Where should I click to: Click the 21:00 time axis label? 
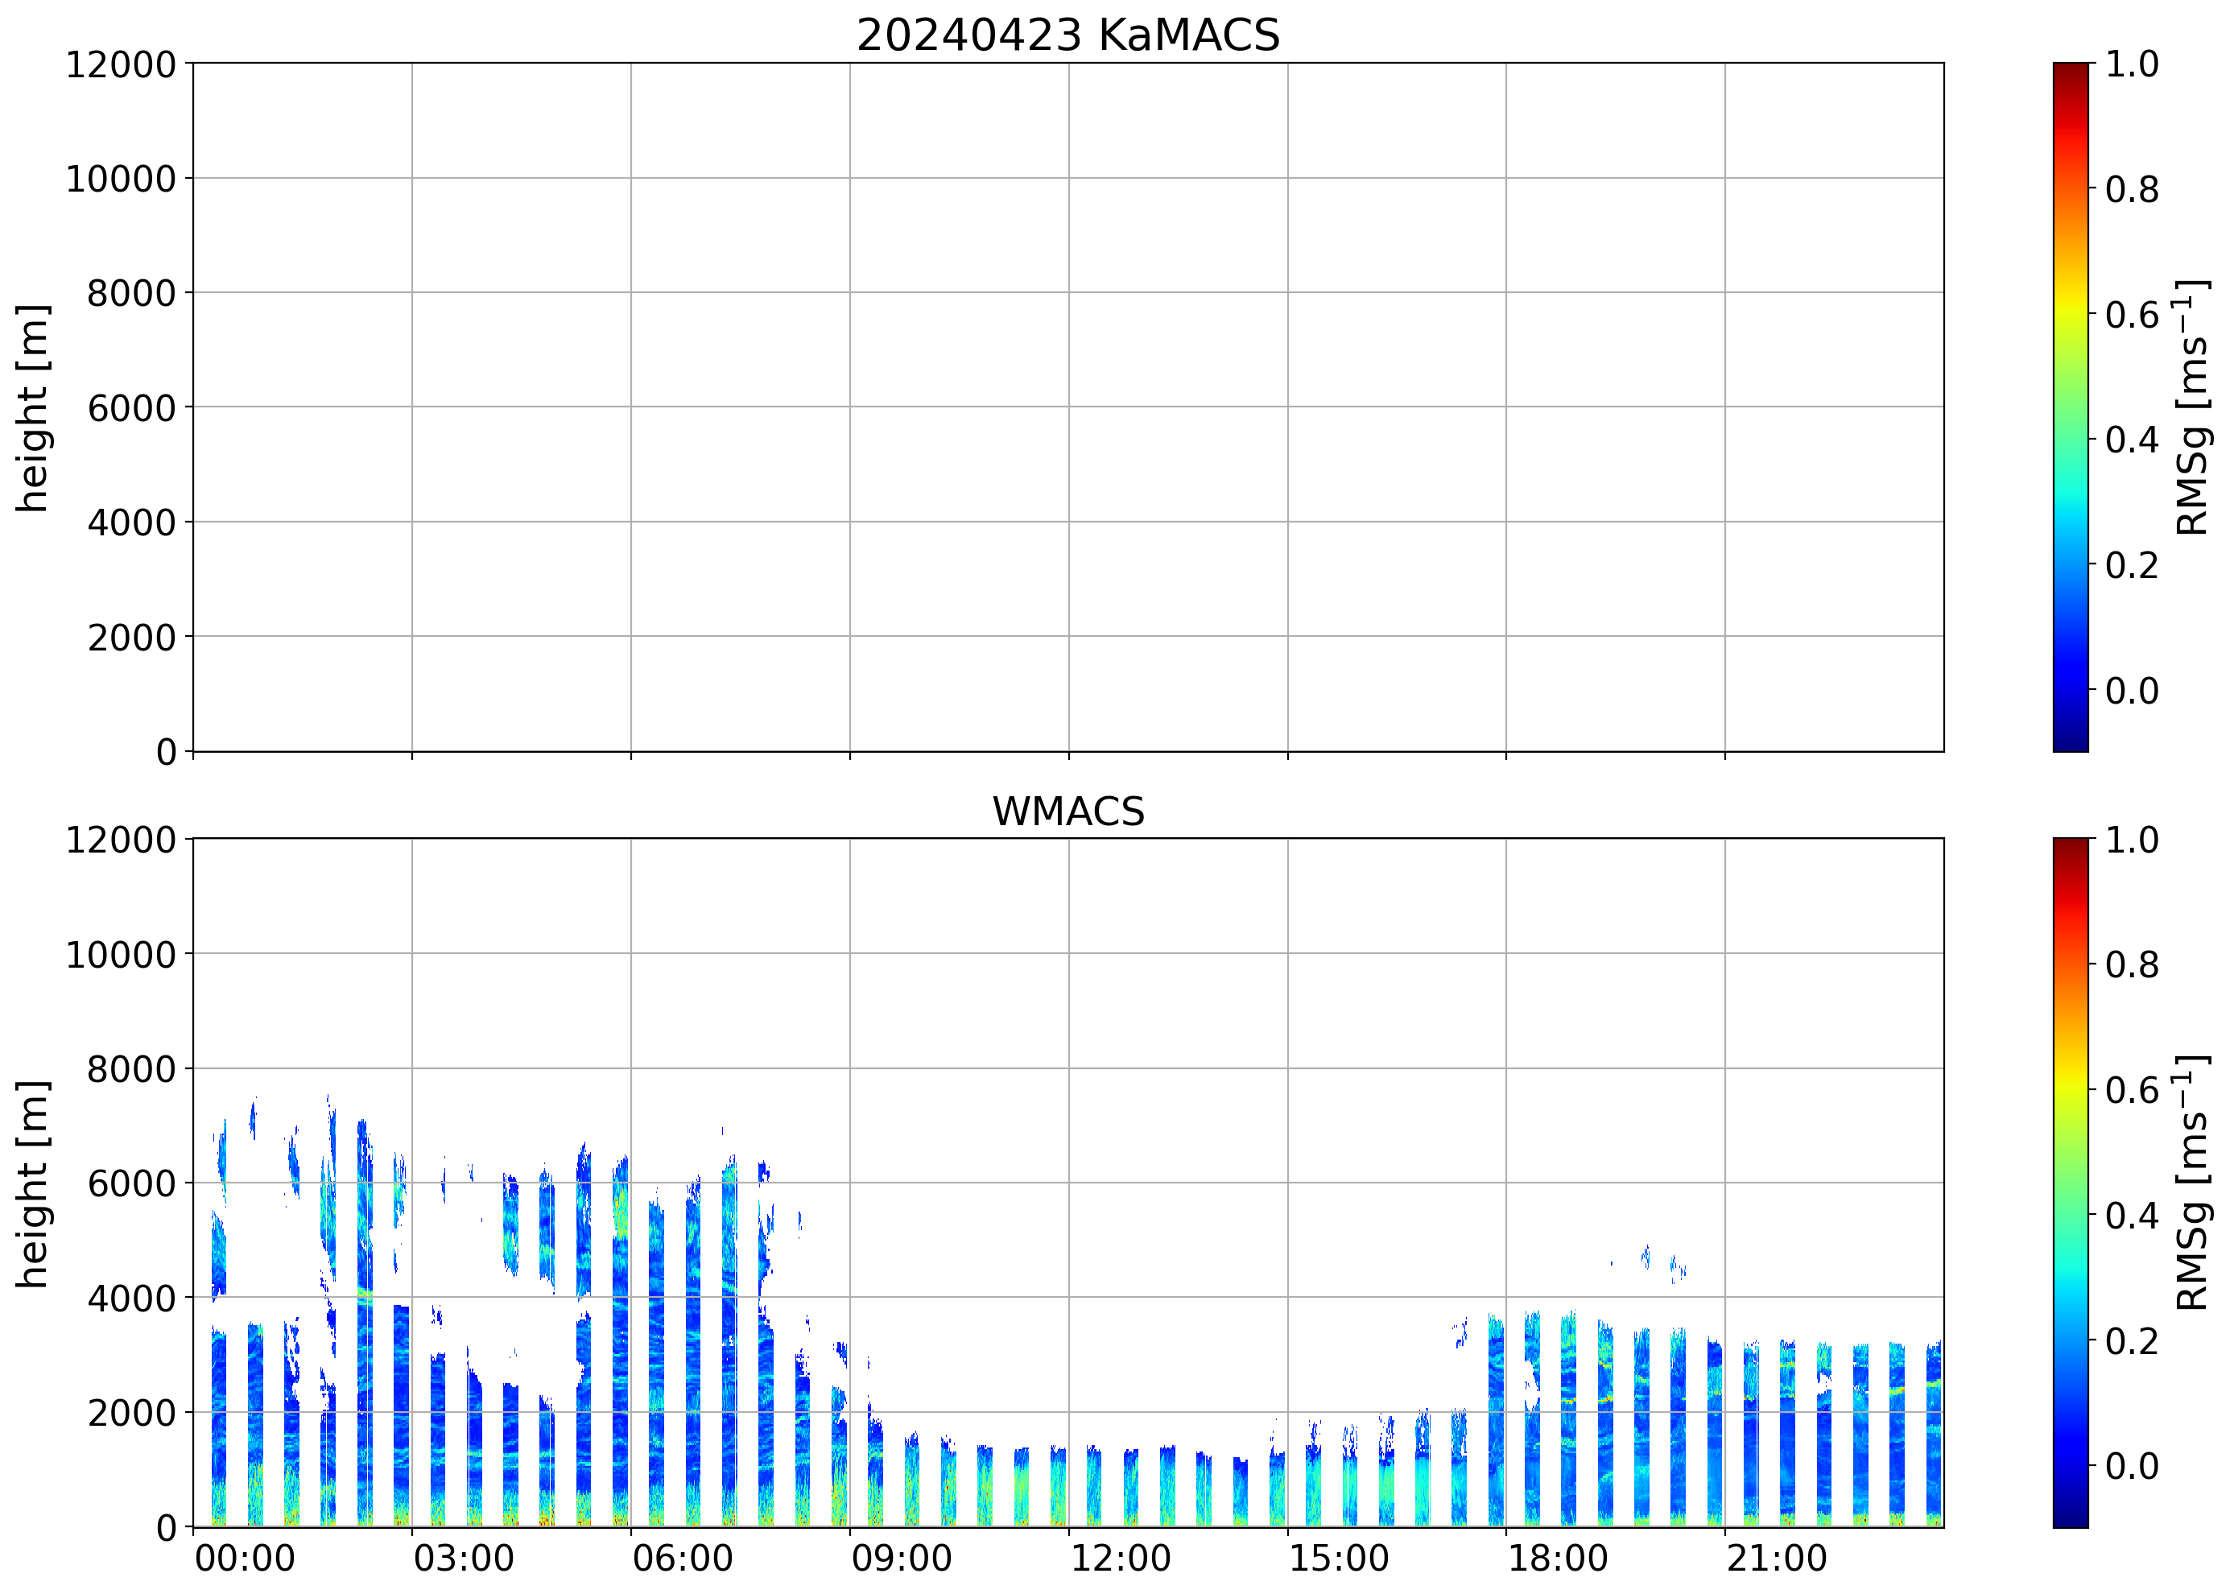click(1777, 1559)
